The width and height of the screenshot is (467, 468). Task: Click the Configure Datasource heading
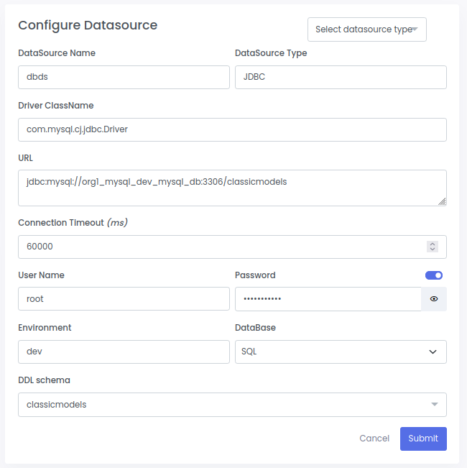(x=88, y=25)
